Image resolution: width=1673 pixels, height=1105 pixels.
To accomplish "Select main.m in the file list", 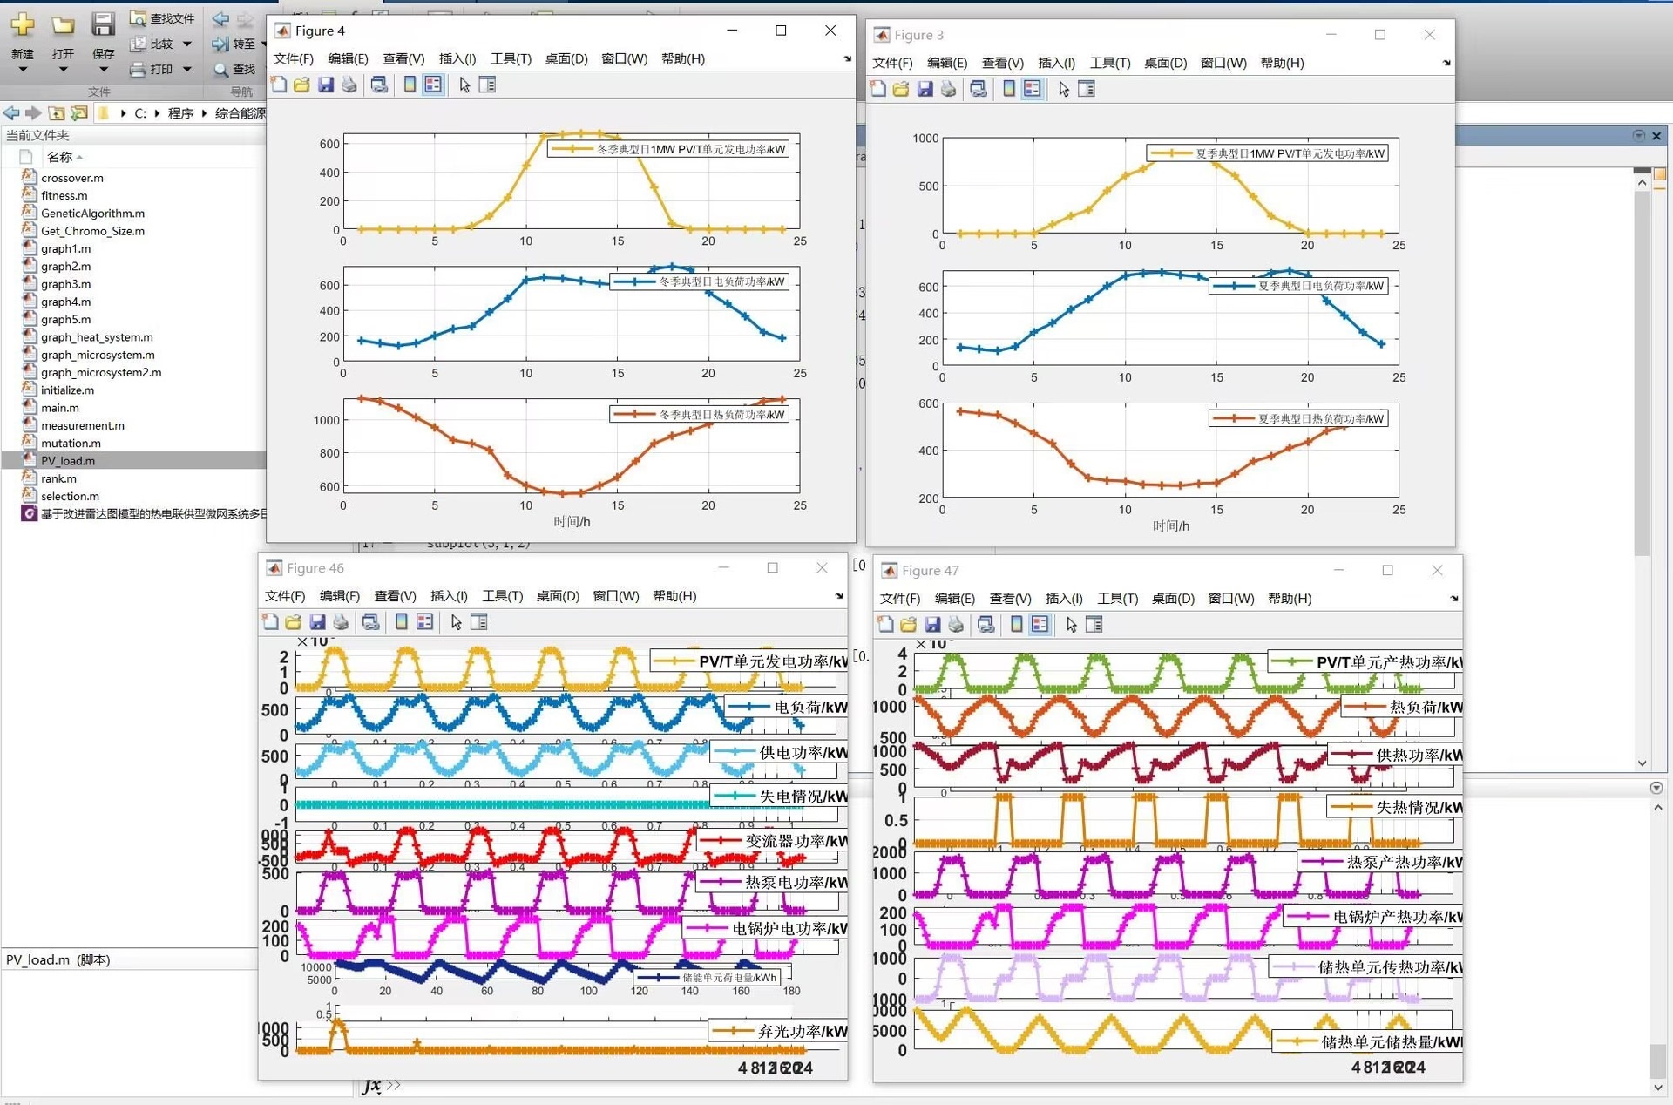I will 60,408.
